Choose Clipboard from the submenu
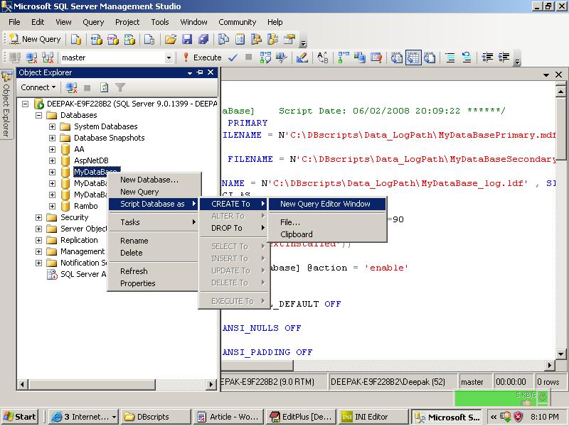The image size is (569, 426). (296, 234)
